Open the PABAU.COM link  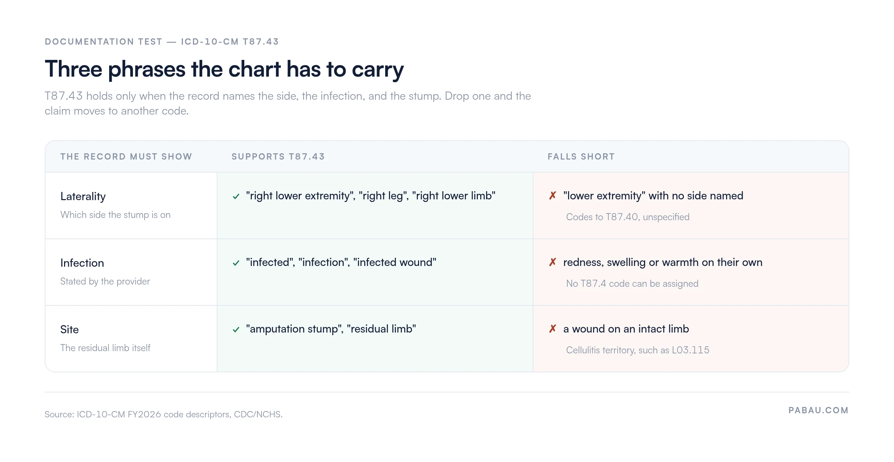click(818, 410)
